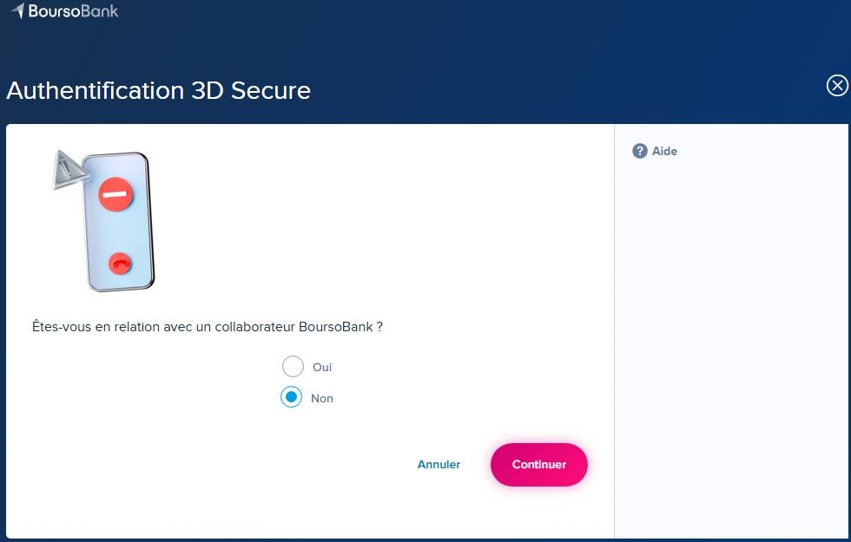Screen dimensions: 851x542
Task: Open the Aide help label
Action: click(664, 151)
